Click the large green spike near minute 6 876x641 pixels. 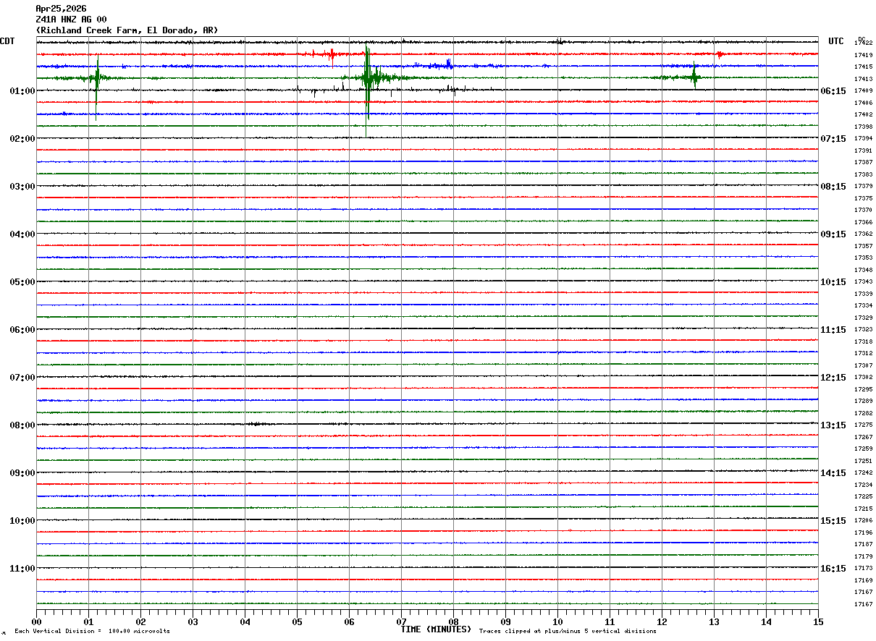coord(368,78)
